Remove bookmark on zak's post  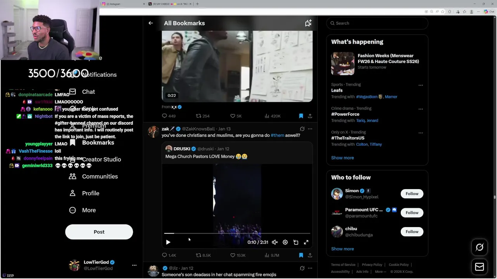tap(301, 255)
